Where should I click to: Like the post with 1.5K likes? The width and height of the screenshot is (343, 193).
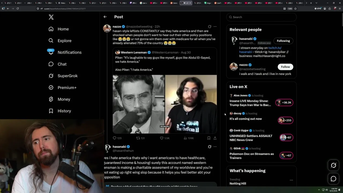click(x=162, y=138)
